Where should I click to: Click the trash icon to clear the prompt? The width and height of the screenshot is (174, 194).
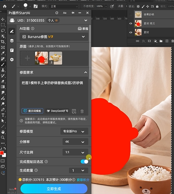coord(82,111)
